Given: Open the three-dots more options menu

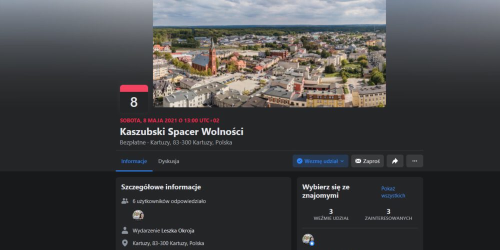Looking at the screenshot, I should 414,161.
